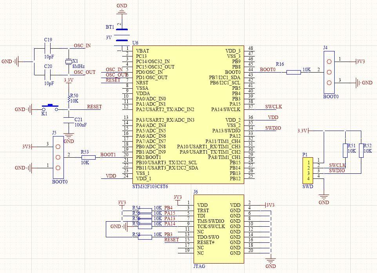The width and height of the screenshot is (377, 273).
Task: Click the 8MHz crystal value text
Action: pyautogui.click(x=78, y=66)
